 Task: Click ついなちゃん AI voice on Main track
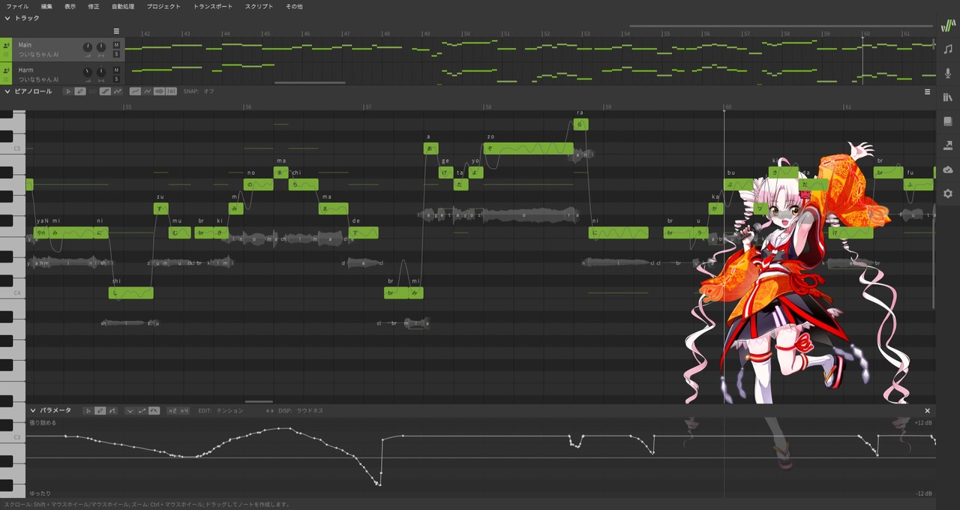[38, 55]
